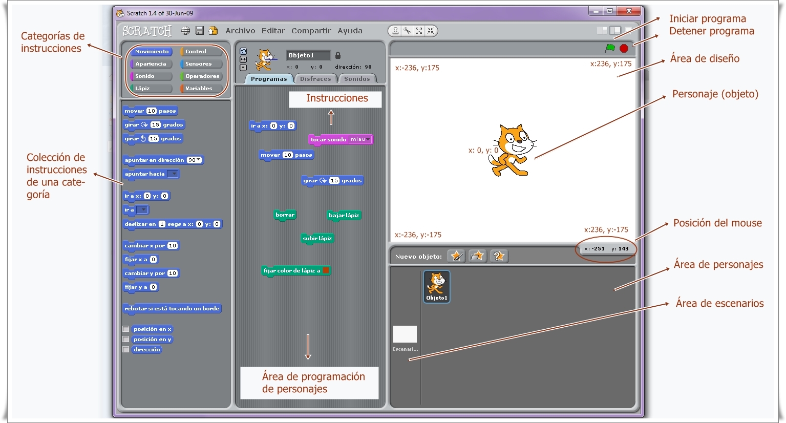The image size is (786, 423).
Task: Toggle the 'posición en x' checkbox
Action: (126, 329)
